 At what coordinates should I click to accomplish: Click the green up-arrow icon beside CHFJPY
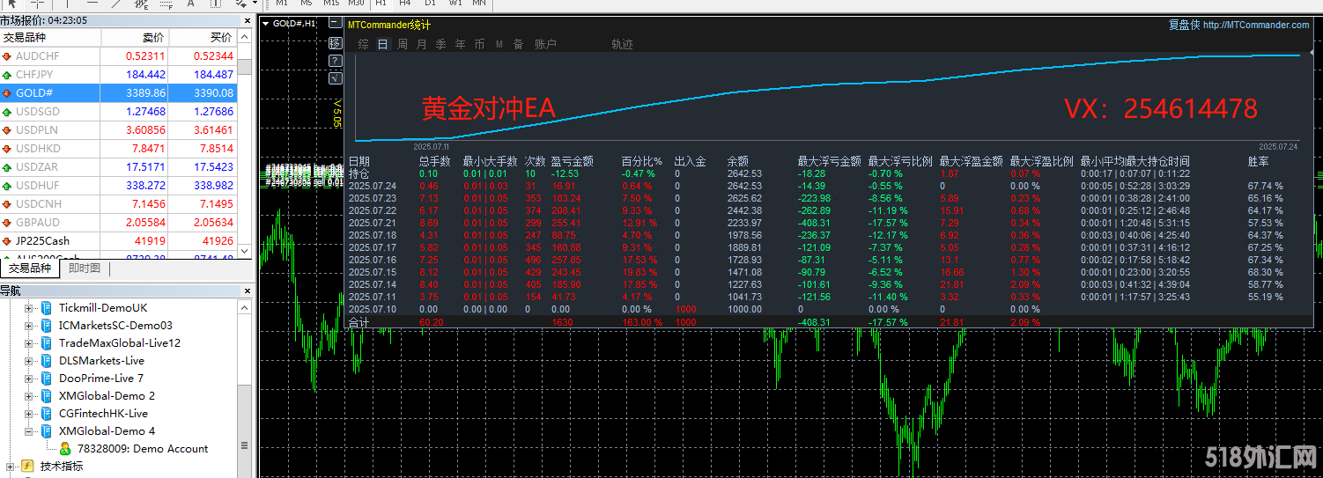click(7, 75)
